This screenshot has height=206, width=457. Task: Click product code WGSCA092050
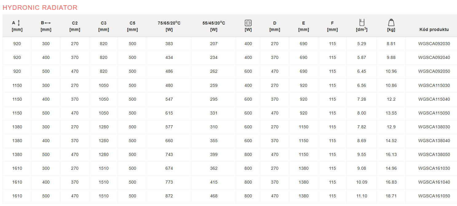(x=434, y=71)
